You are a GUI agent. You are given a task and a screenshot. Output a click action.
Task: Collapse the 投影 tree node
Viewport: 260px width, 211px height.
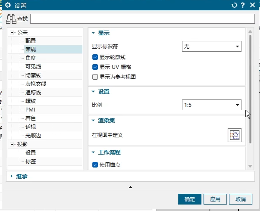(12, 144)
